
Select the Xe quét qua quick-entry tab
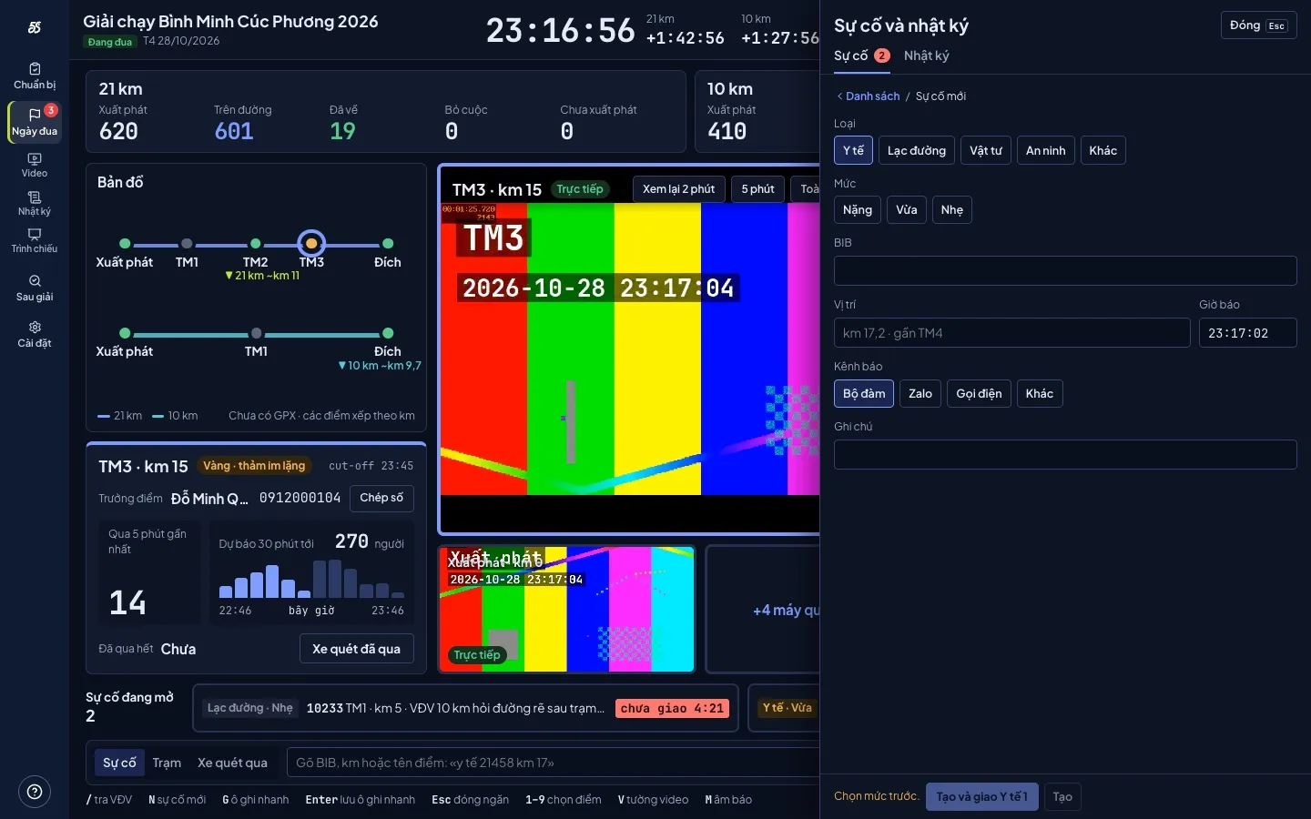pyautogui.click(x=232, y=763)
